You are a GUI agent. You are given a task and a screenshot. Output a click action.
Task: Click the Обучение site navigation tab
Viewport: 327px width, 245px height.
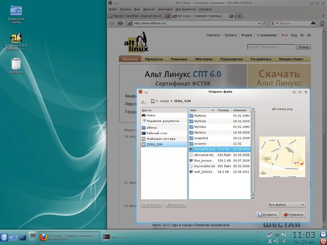[204, 59]
